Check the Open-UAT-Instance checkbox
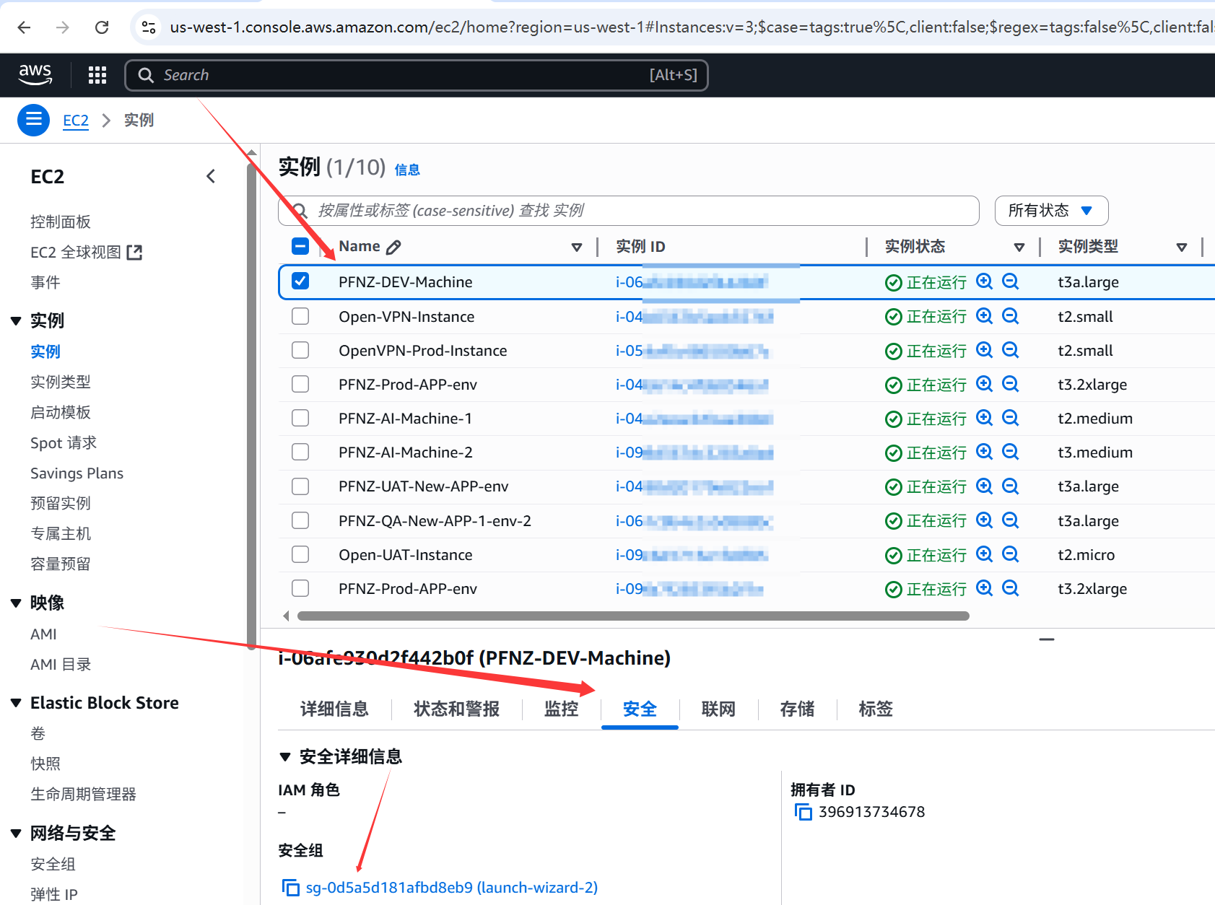1215x905 pixels. point(300,554)
